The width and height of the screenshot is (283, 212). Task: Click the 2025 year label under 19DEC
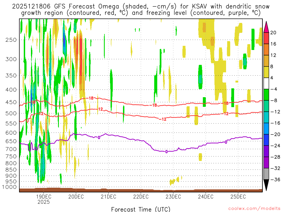tap(43, 202)
